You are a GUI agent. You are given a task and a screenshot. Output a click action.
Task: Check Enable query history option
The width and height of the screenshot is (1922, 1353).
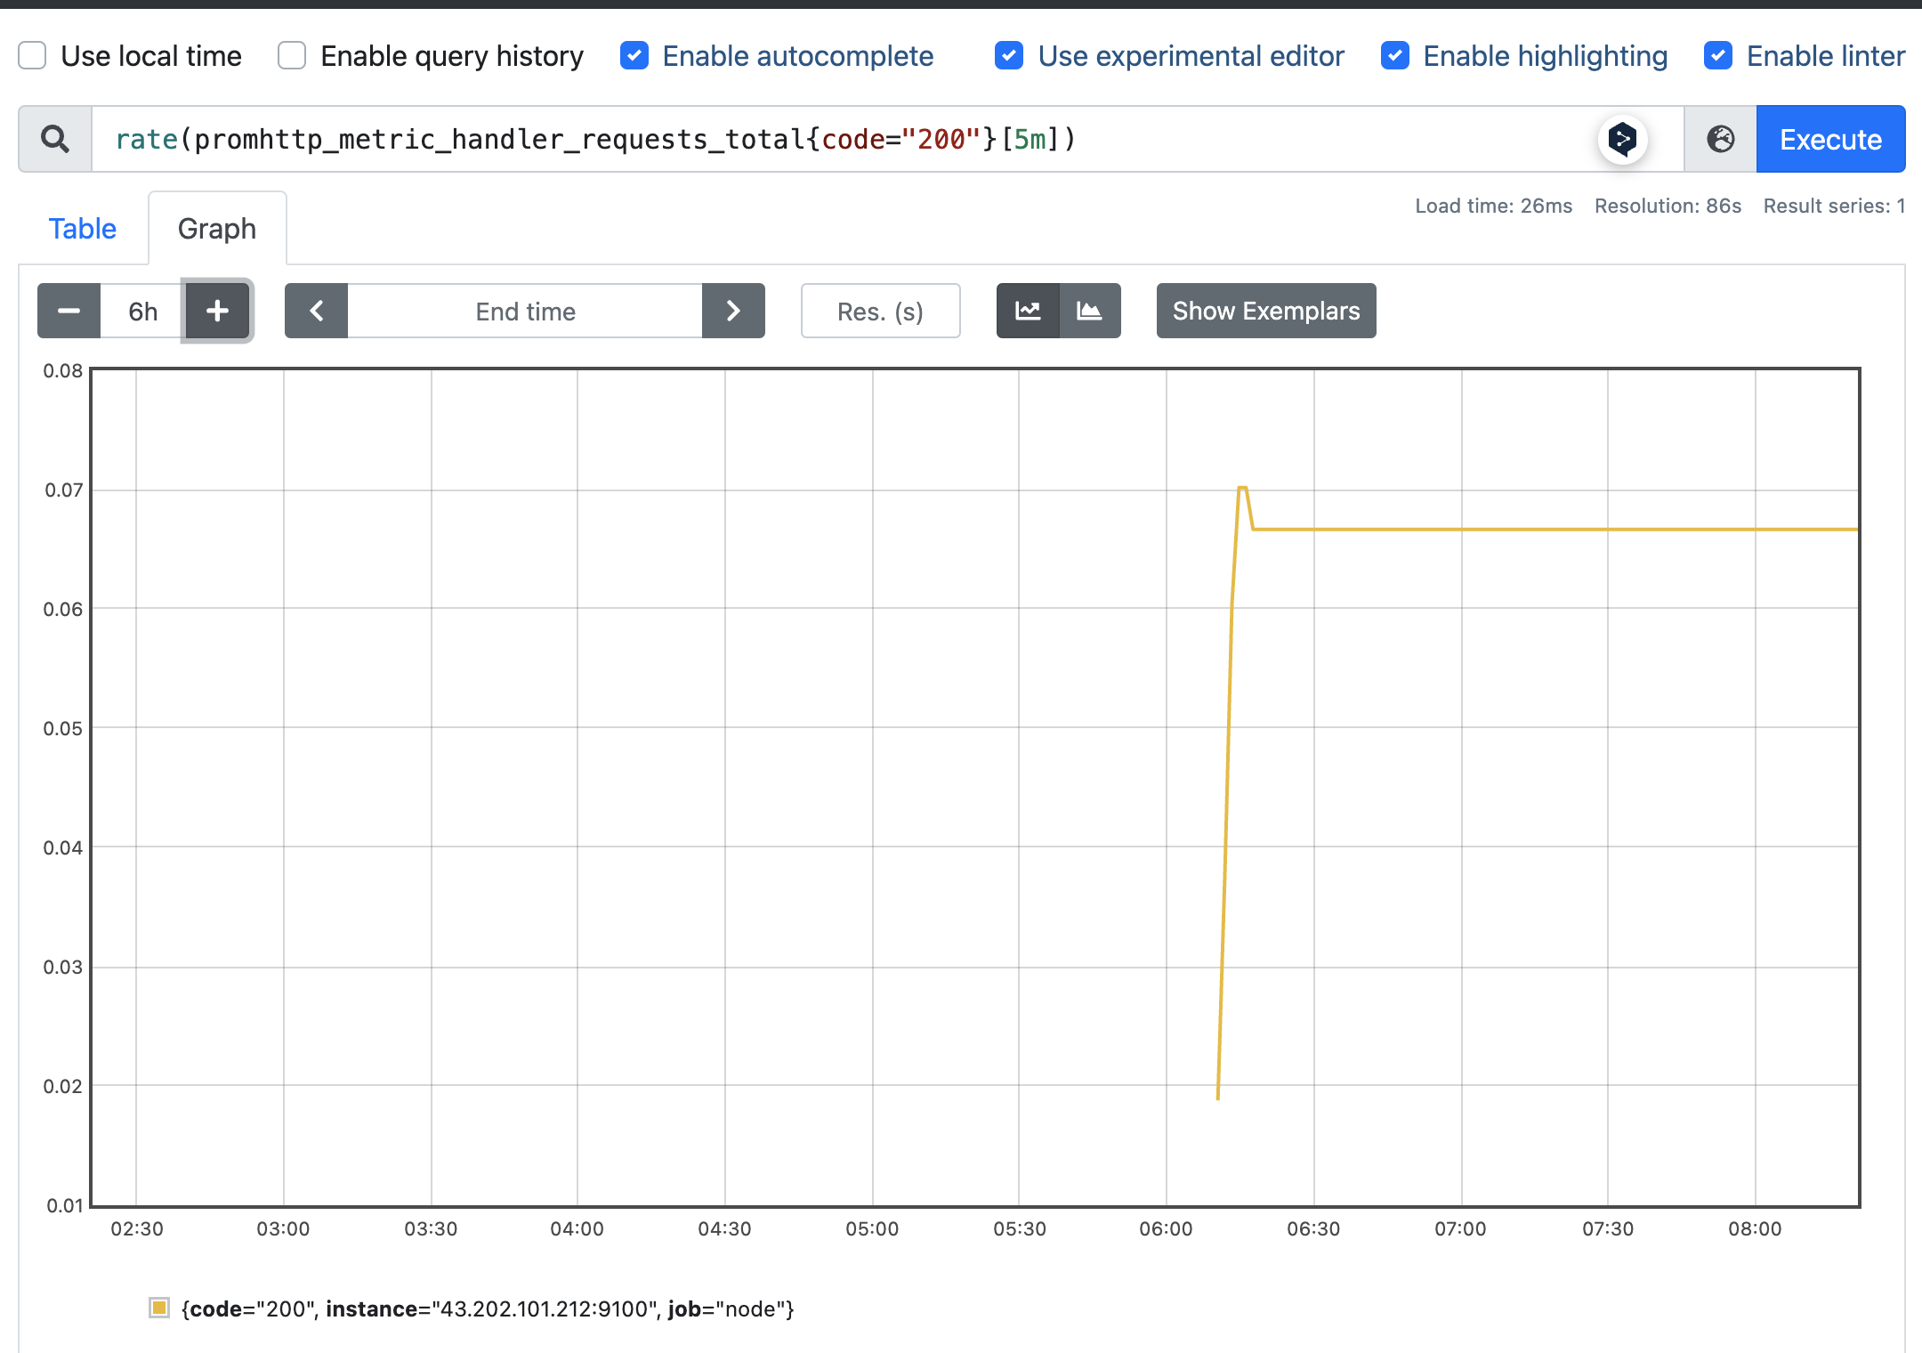pyautogui.click(x=292, y=55)
